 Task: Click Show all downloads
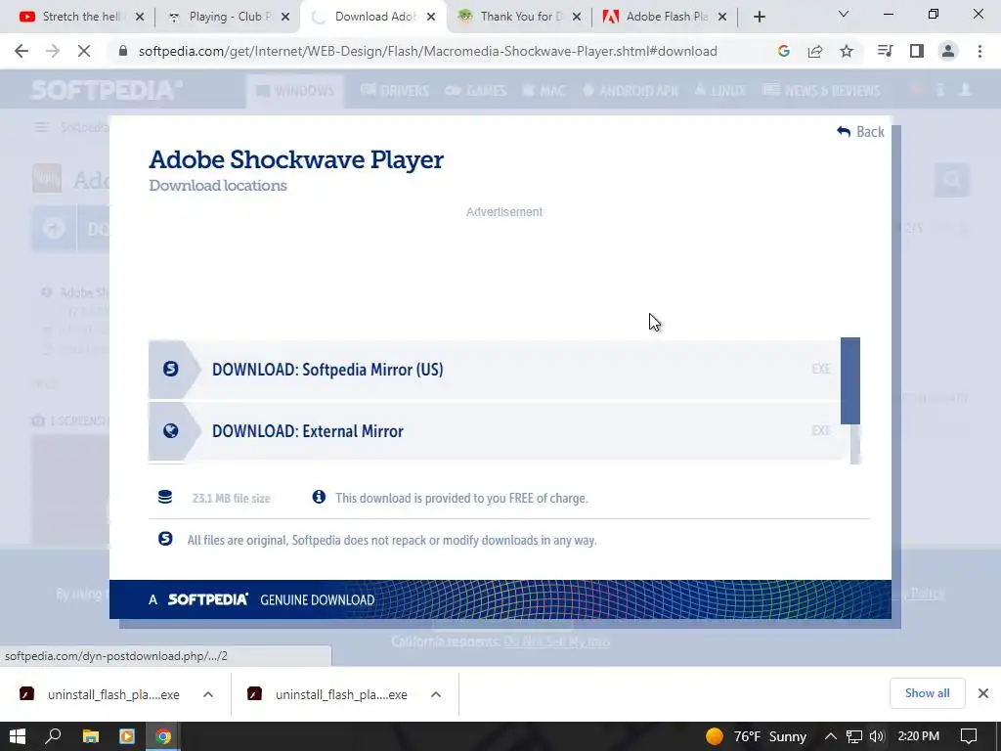tap(927, 693)
